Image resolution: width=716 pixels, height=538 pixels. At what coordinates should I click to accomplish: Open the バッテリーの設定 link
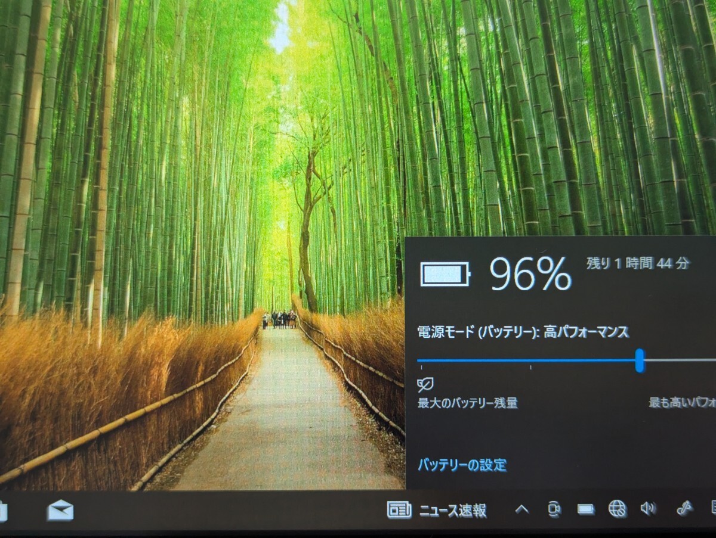click(462, 465)
